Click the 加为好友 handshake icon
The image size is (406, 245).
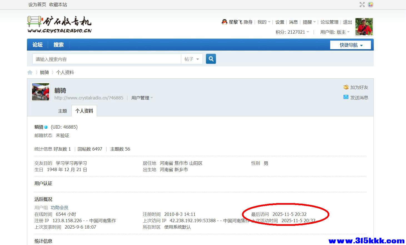[346, 87]
